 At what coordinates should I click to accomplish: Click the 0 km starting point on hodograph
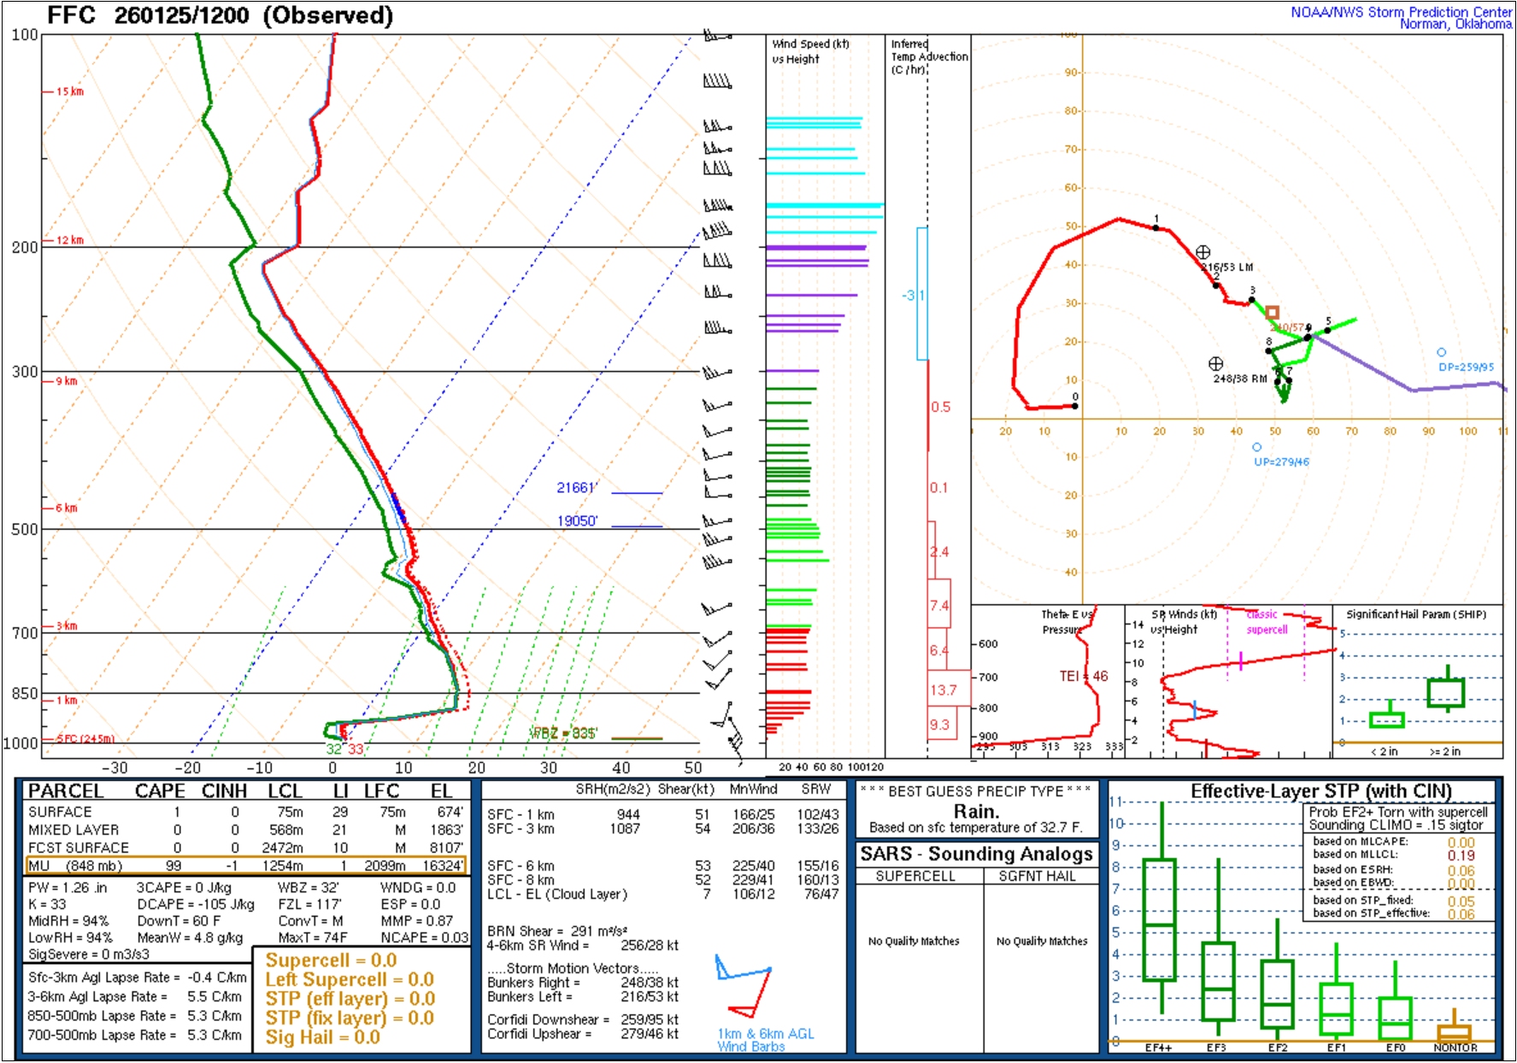[1075, 406]
